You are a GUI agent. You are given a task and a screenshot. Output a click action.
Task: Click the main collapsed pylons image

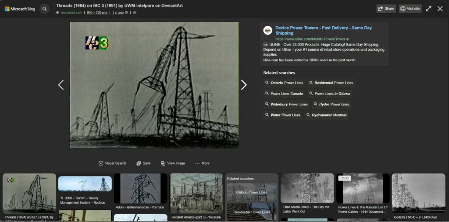click(154, 85)
